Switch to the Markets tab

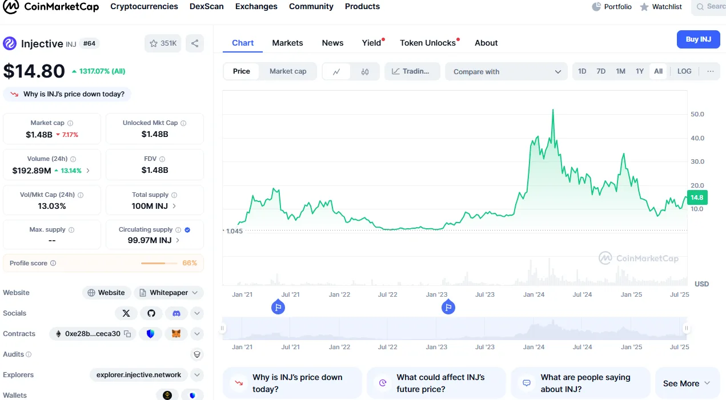coord(287,43)
